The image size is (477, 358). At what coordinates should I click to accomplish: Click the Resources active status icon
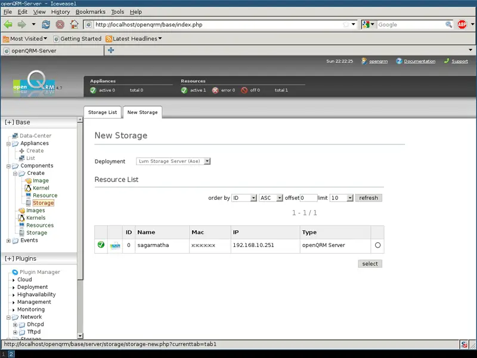pos(184,90)
